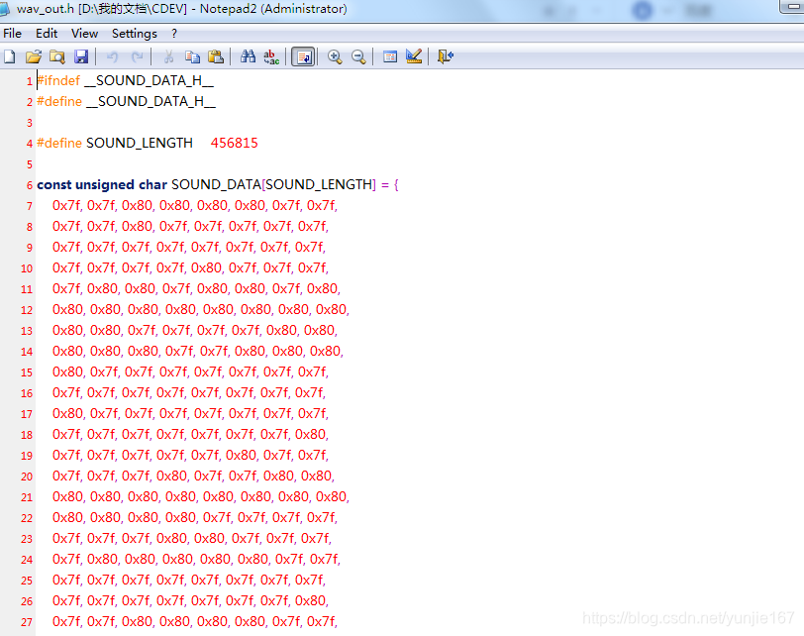
Task: Click the last 0x80 on line 26
Action: point(310,600)
